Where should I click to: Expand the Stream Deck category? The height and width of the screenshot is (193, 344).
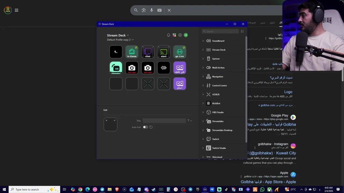[203, 50]
